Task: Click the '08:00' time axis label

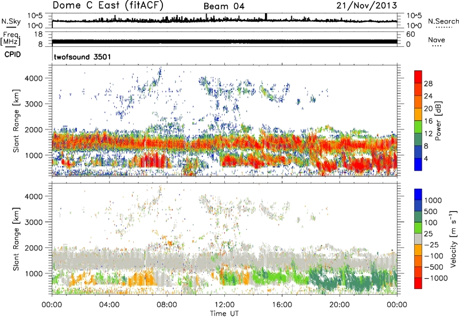Action: coord(167,305)
